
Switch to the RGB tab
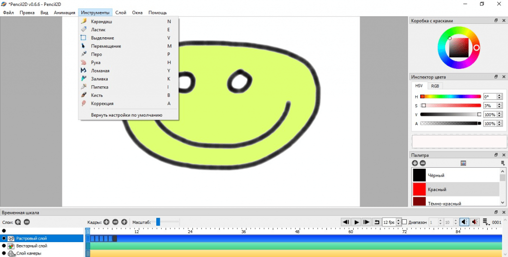(x=435, y=86)
